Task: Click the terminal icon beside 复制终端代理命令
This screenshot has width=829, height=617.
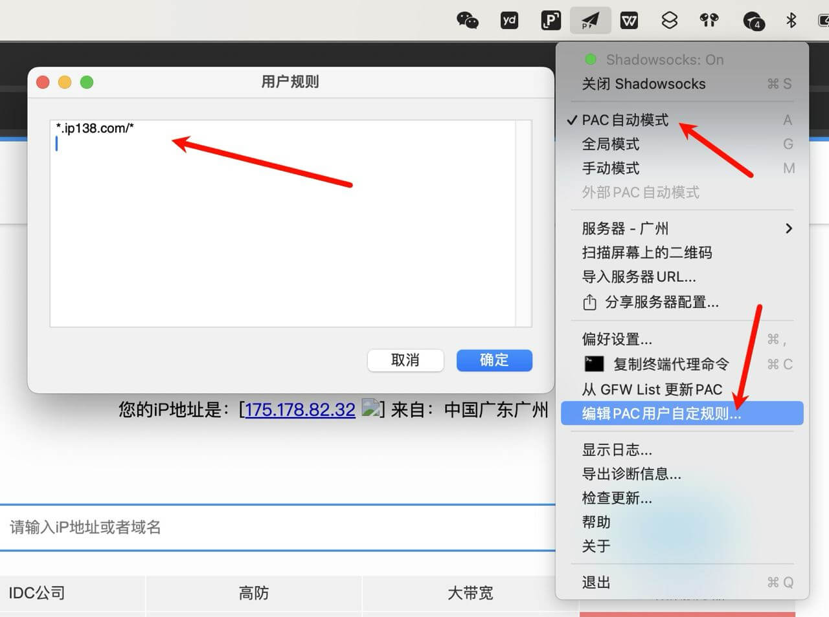Action: [x=594, y=364]
